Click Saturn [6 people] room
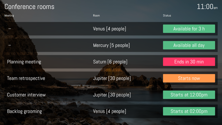 [x=110, y=62]
